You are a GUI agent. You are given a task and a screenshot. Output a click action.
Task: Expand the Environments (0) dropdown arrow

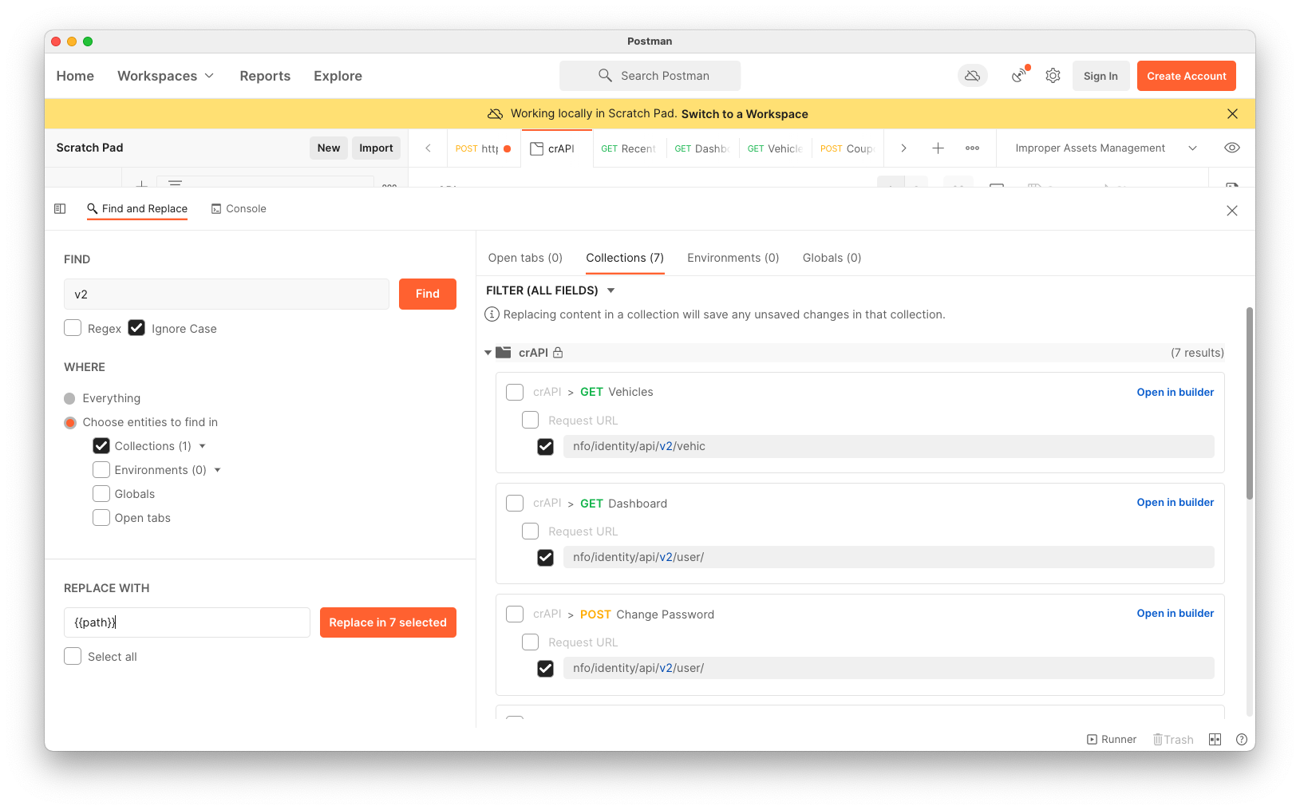click(217, 470)
